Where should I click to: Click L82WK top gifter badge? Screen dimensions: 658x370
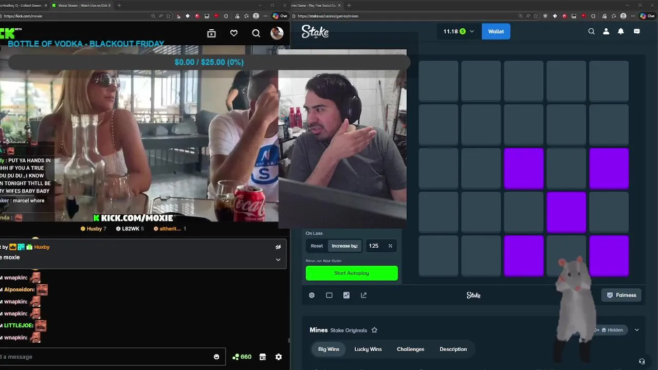click(x=130, y=229)
